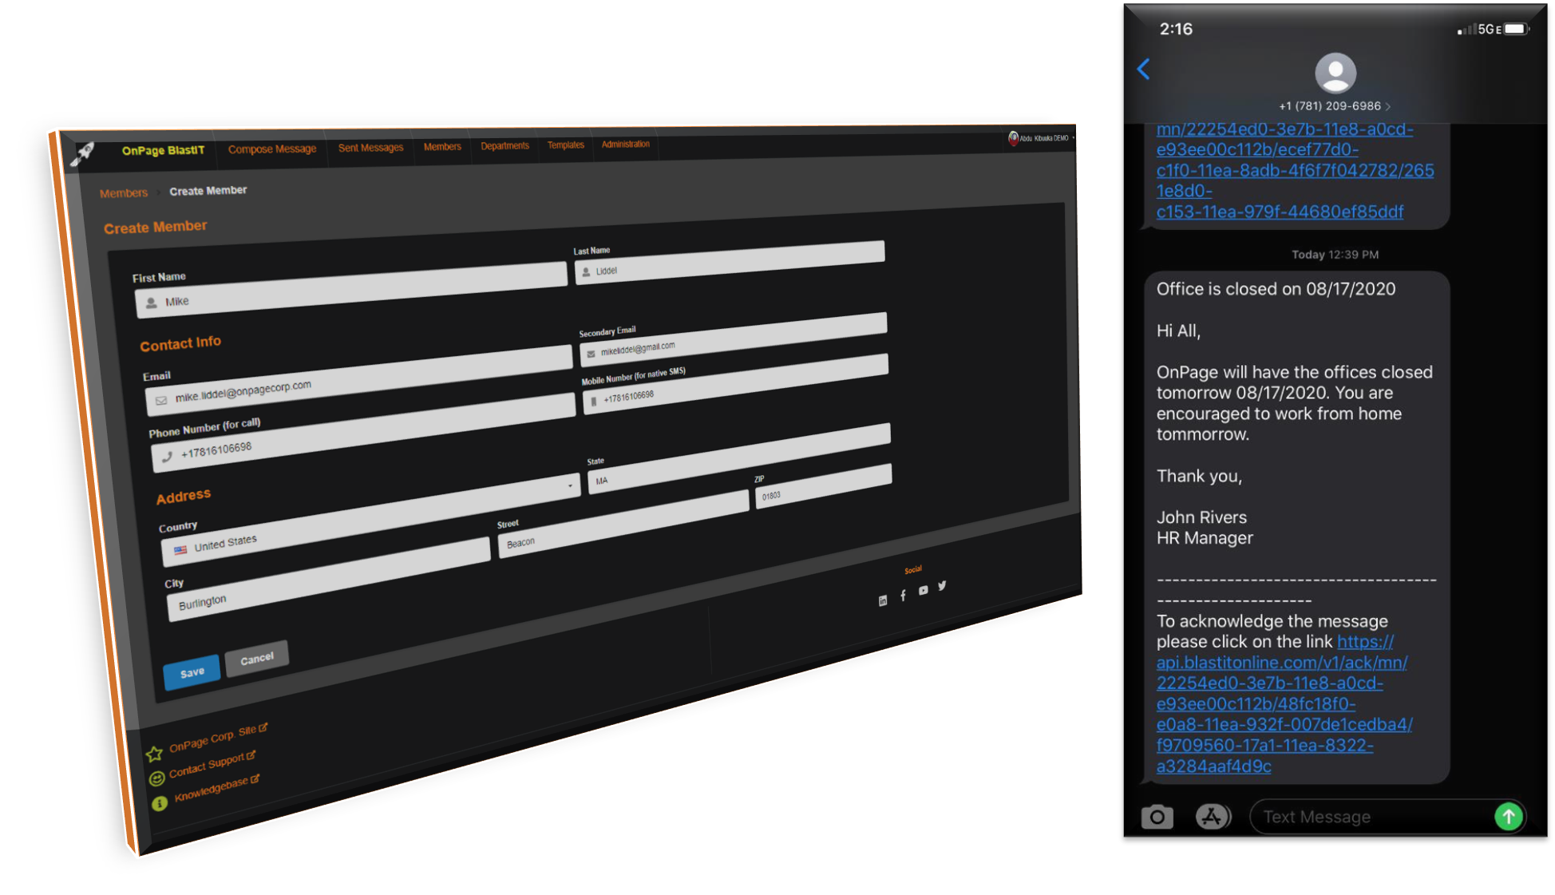Open the YouTube social icon
The width and height of the screenshot is (1555, 895).
point(923,590)
